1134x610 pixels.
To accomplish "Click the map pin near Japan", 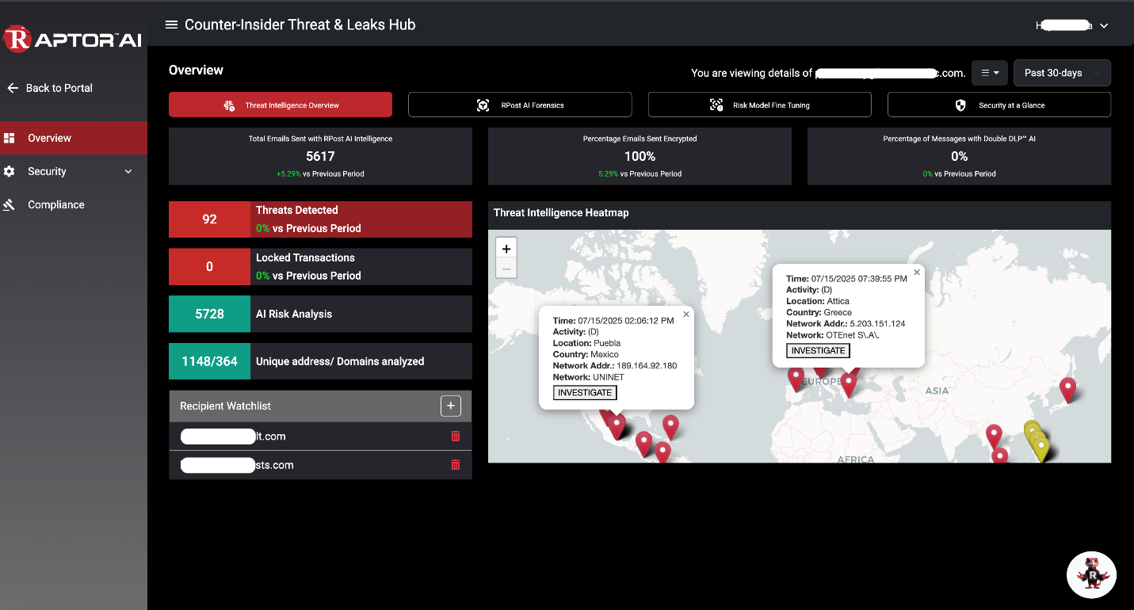I will click(x=1068, y=389).
